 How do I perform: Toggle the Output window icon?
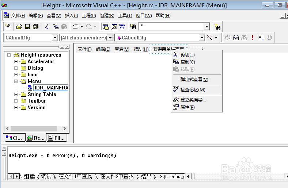[114, 27]
